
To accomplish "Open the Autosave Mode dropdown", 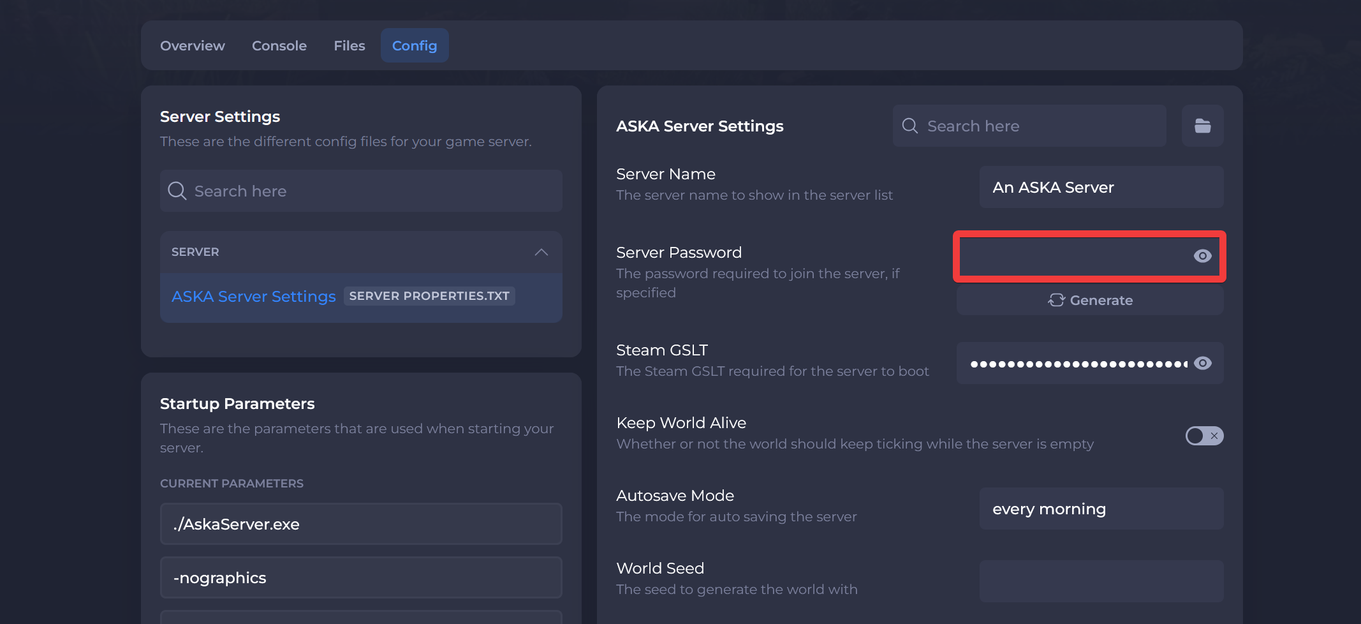I will coord(1101,509).
